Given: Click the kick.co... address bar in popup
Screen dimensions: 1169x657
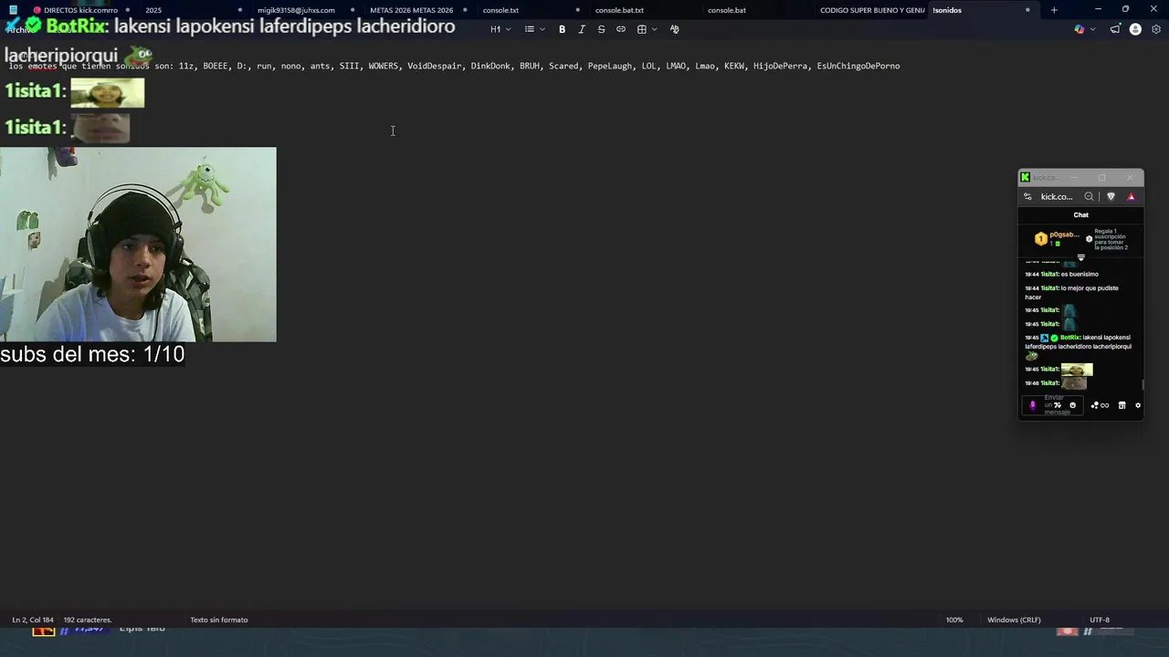Looking at the screenshot, I should point(1057,196).
